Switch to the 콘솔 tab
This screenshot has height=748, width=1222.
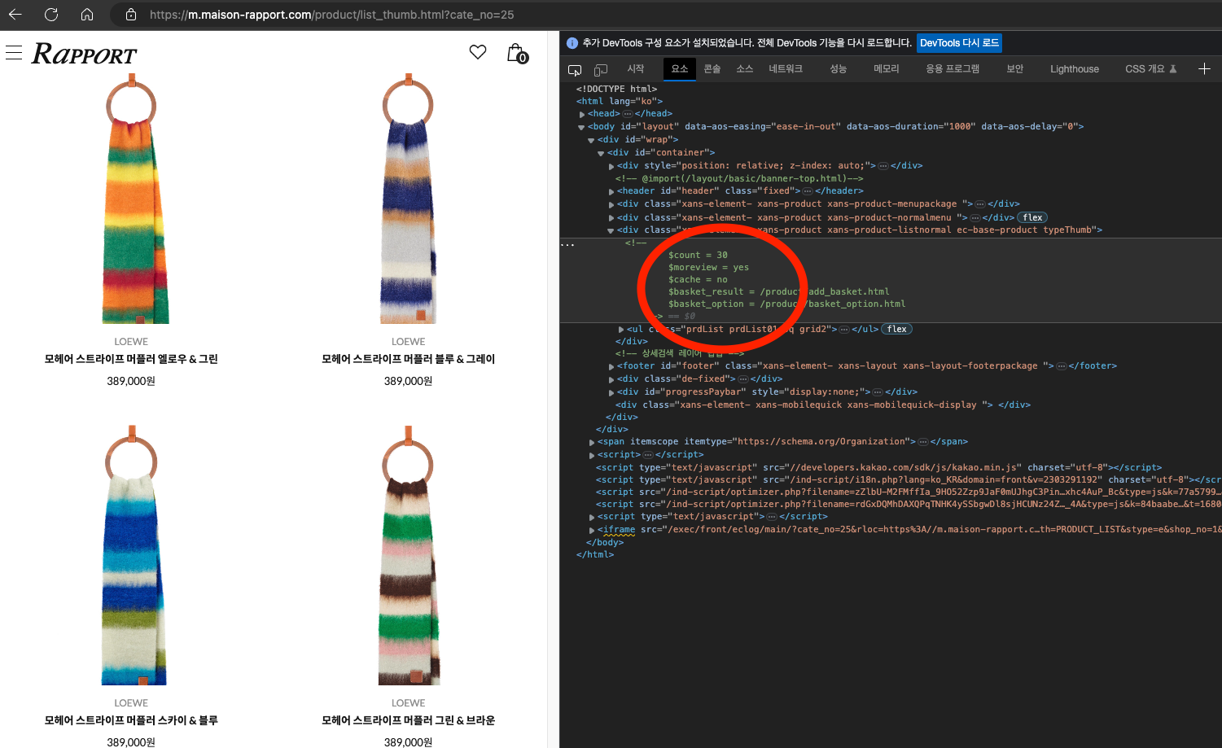(x=712, y=69)
